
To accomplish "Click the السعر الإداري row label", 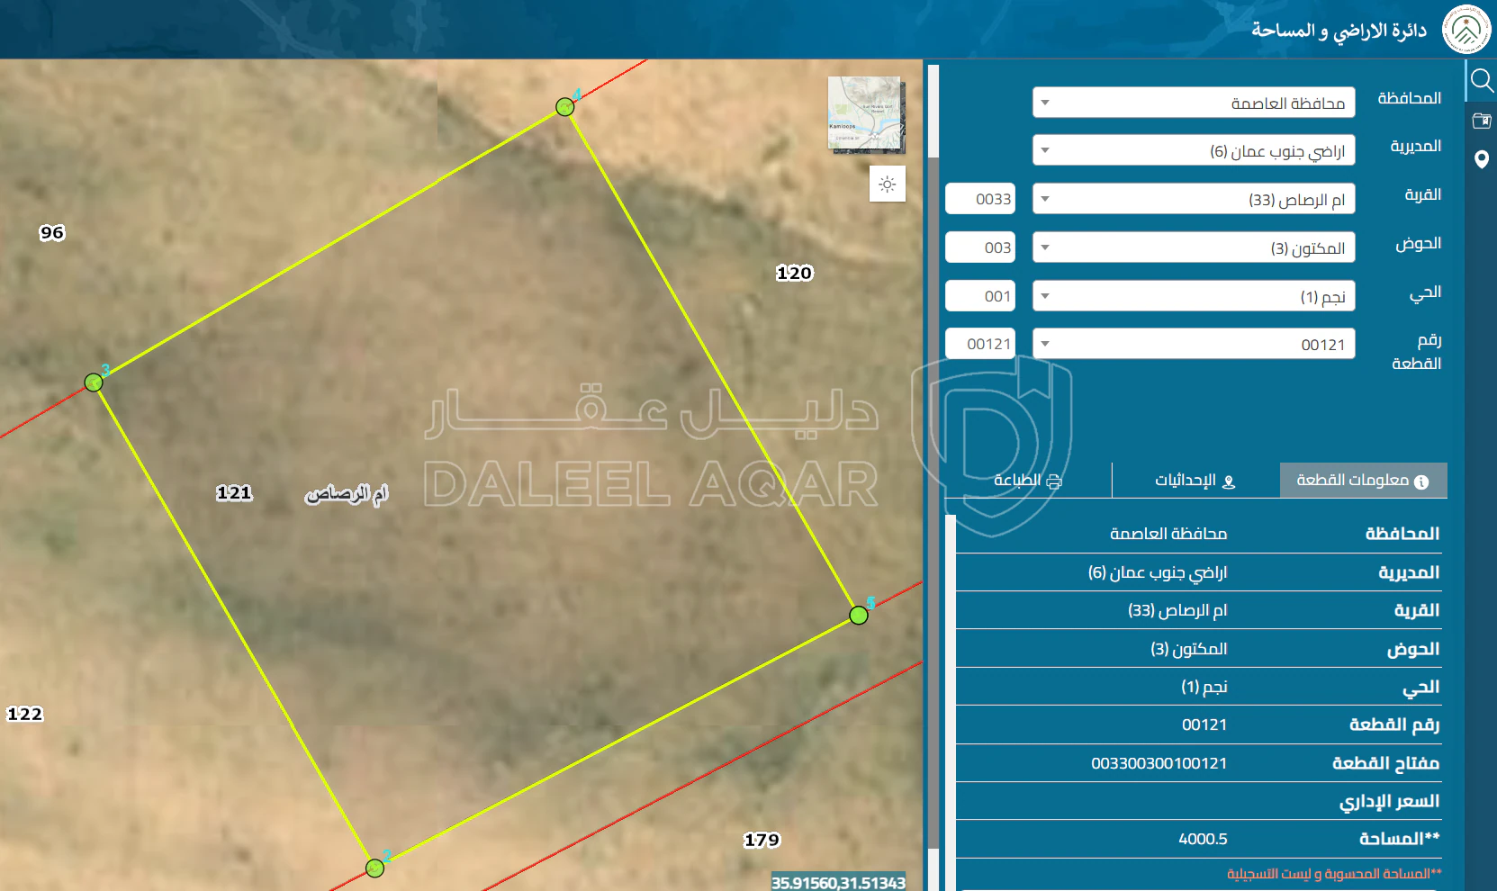I will click(x=1390, y=801).
